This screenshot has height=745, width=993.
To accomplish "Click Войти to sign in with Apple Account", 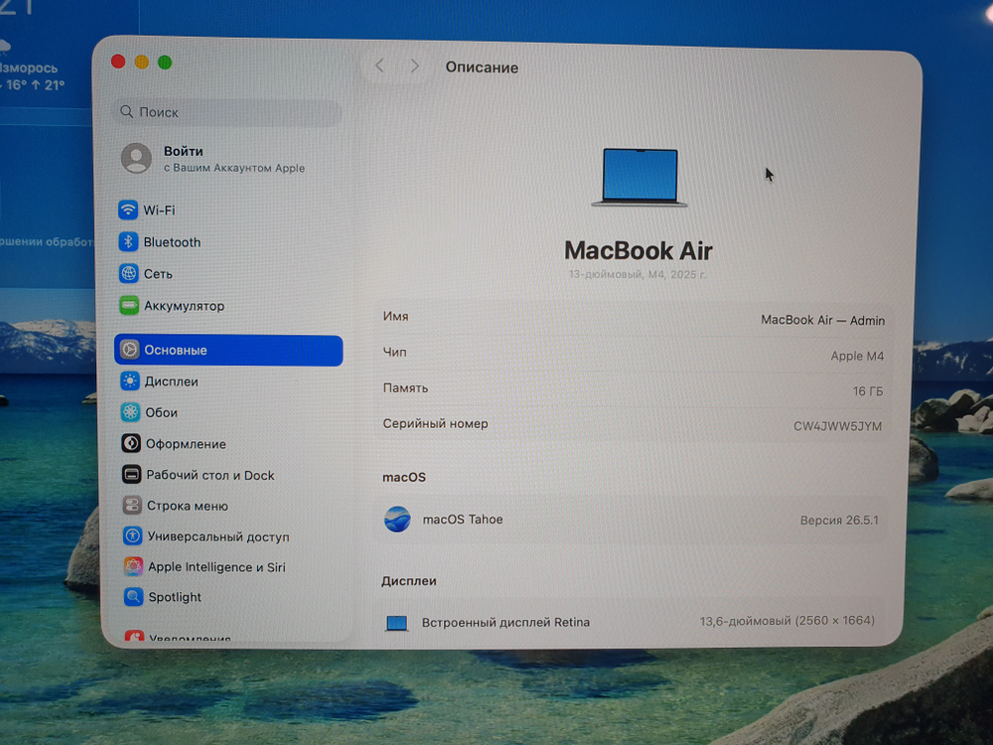I will 184,151.
